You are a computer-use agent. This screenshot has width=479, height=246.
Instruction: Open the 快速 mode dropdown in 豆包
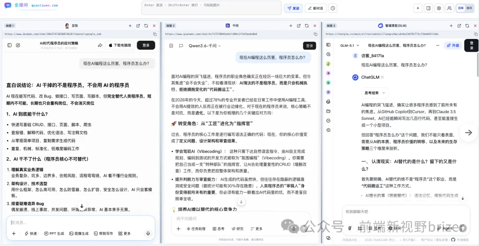[32, 234]
